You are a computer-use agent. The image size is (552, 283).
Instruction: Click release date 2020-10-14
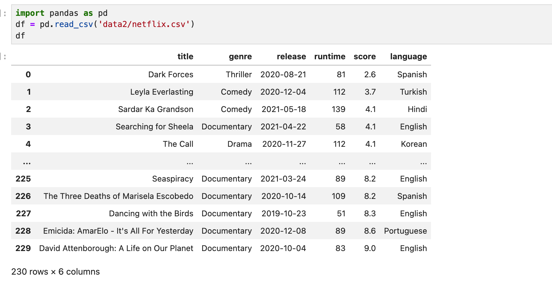point(284,196)
